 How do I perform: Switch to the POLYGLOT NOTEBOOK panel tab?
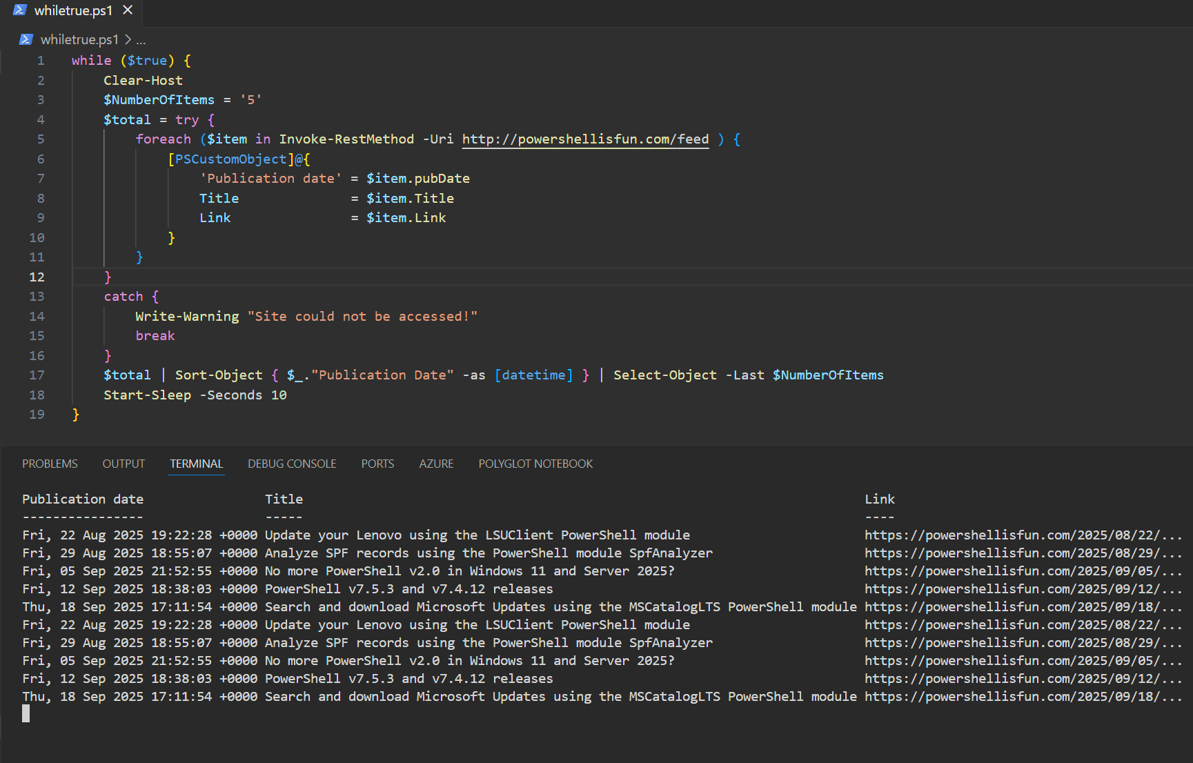535,464
